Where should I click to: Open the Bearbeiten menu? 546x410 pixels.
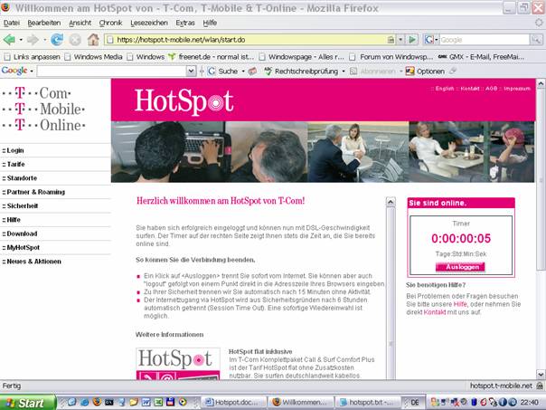pyautogui.click(x=44, y=23)
